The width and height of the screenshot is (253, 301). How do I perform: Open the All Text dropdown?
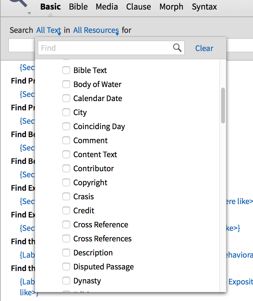click(x=49, y=30)
